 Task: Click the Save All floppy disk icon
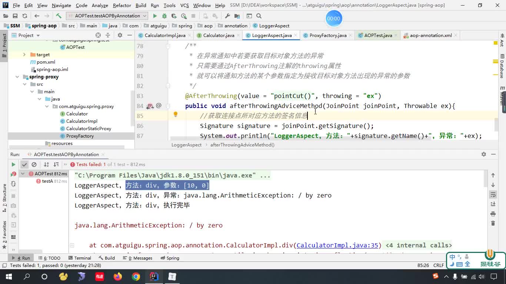(15, 16)
